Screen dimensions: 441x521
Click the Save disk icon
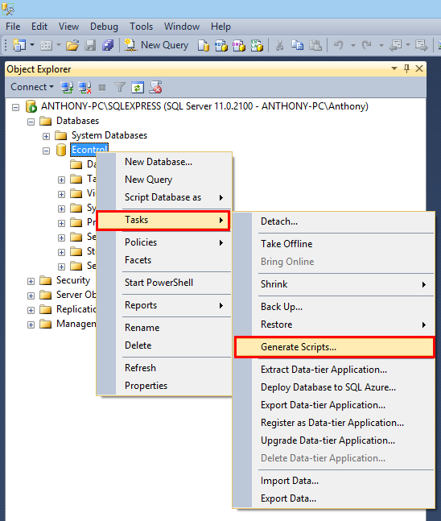pyautogui.click(x=90, y=45)
